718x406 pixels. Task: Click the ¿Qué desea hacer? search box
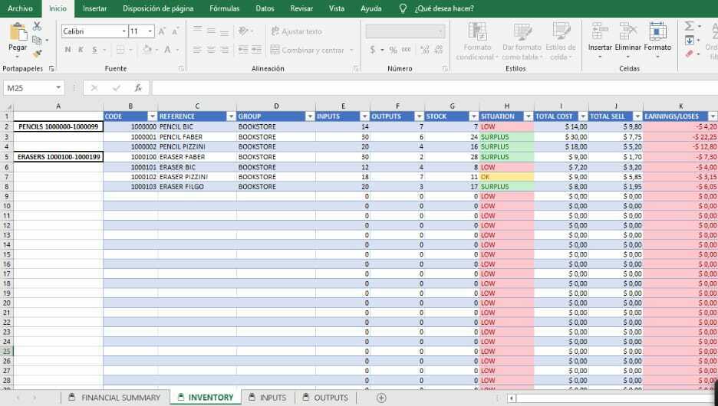[443, 8]
